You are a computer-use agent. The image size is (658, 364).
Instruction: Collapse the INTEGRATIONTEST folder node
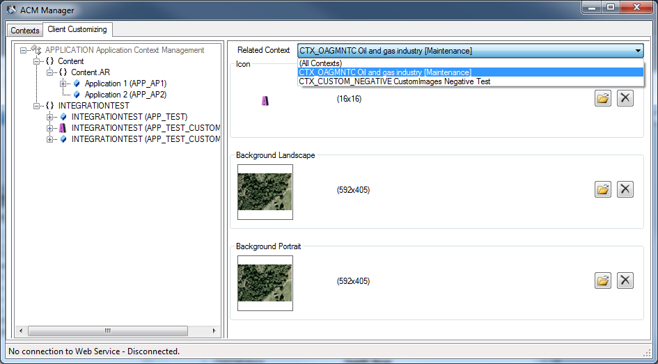(x=37, y=106)
